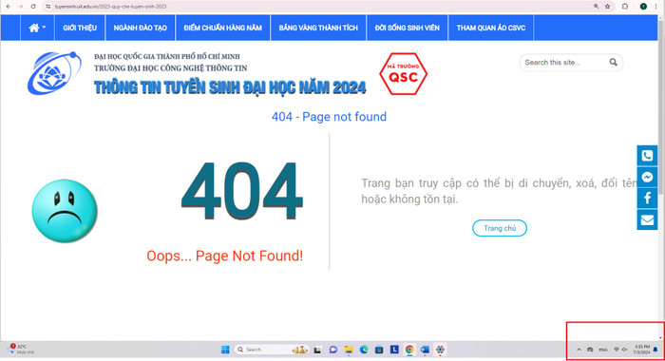
Task: Click the browser forward arrow
Action: 20,7
